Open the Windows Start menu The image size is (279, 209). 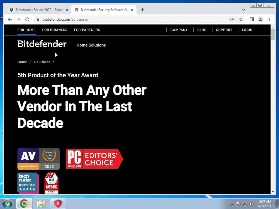point(7,204)
